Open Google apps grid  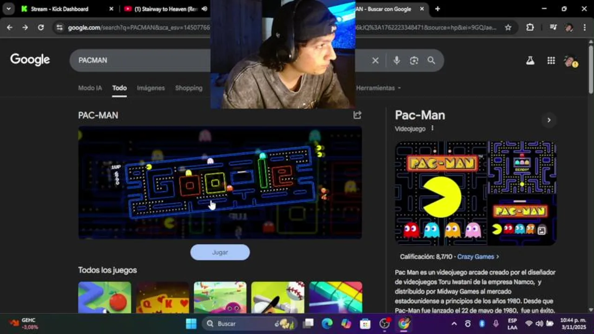tap(551, 60)
